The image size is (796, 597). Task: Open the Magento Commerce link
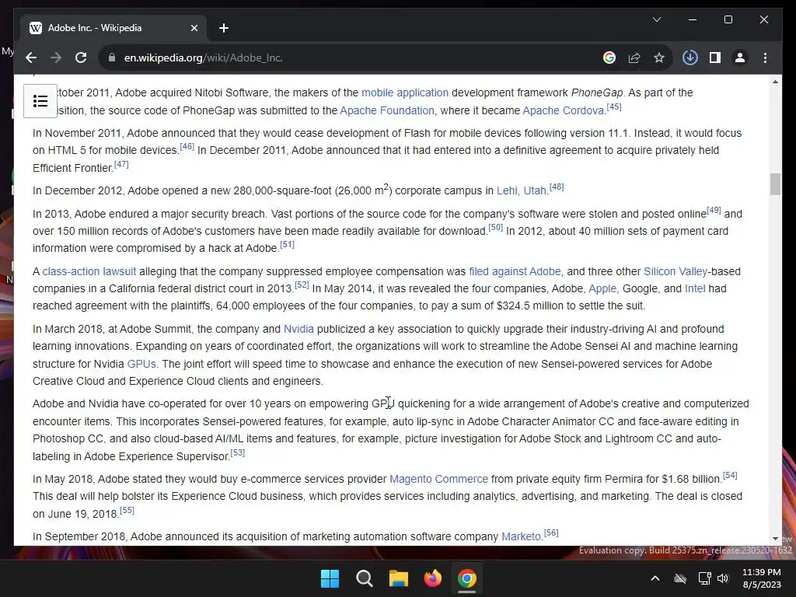pyautogui.click(x=438, y=479)
